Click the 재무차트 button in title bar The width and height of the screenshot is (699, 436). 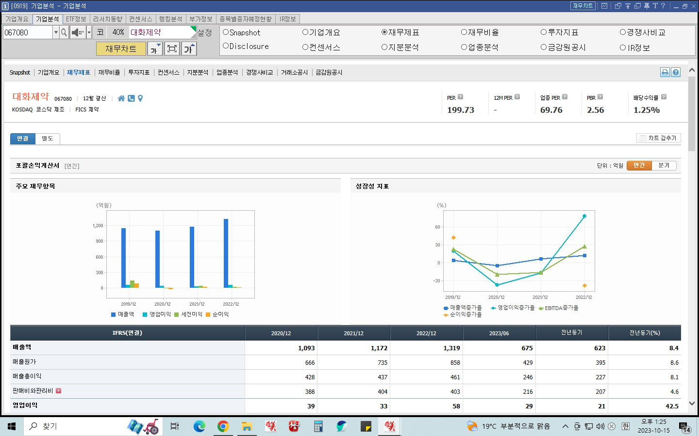coord(583,6)
